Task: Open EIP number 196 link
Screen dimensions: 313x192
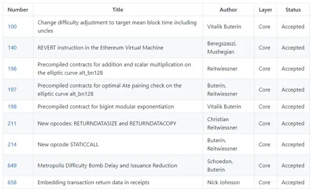Action: (x=12, y=69)
